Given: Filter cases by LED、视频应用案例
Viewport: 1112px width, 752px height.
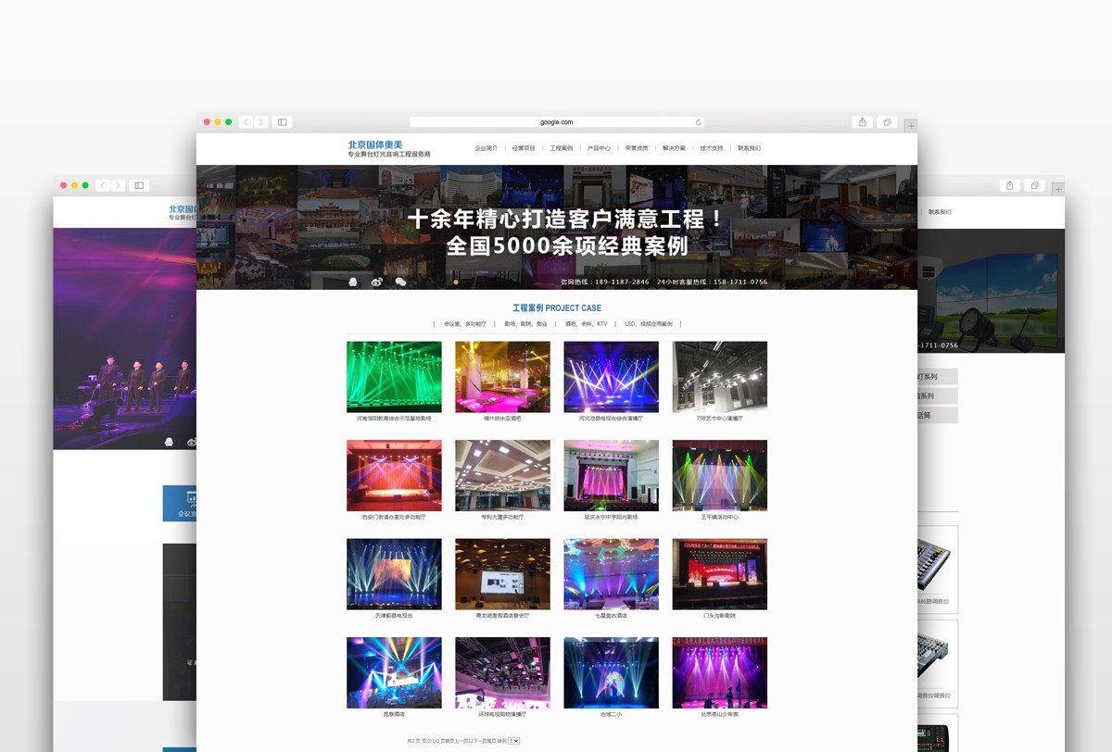Looking at the screenshot, I should tap(649, 324).
